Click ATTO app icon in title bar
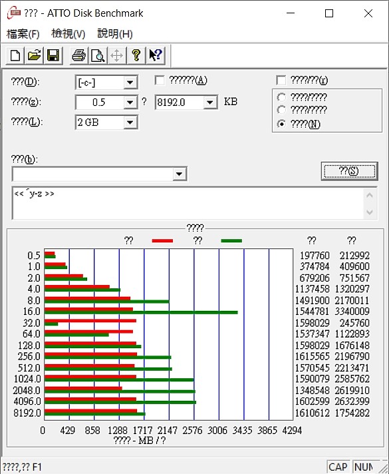 tap(13, 13)
